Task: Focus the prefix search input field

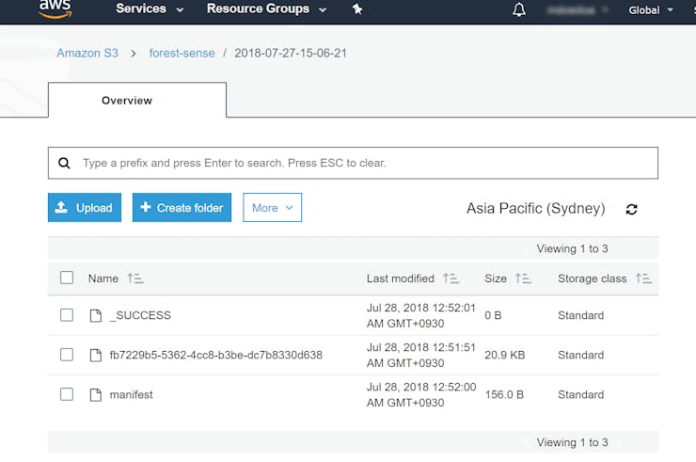Action: (x=353, y=163)
